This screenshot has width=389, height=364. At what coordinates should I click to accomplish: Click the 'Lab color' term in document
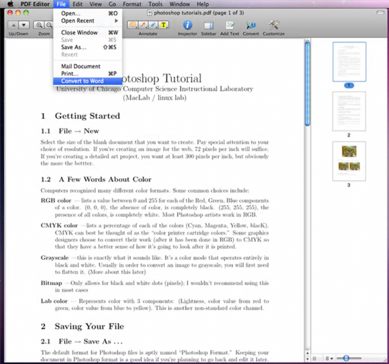tap(54, 301)
